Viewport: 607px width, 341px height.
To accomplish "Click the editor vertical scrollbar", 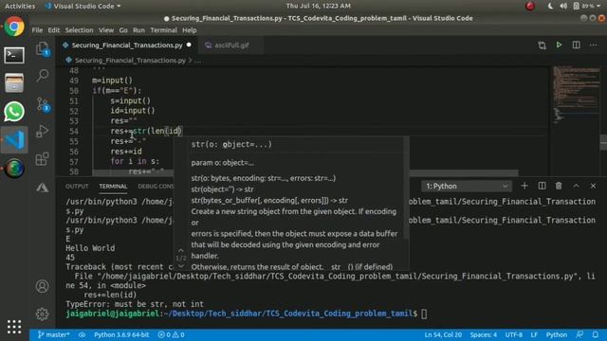I will point(603,142).
